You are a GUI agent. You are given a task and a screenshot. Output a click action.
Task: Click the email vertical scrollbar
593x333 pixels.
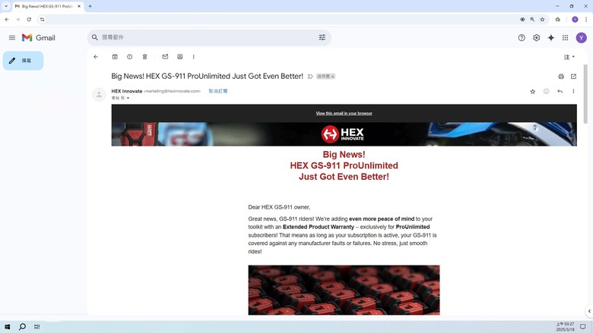click(x=585, y=94)
